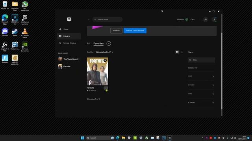Open Epic Games Launcher desktop shortcut
Image resolution: width=252 pixels, height=141 pixels.
25,20
